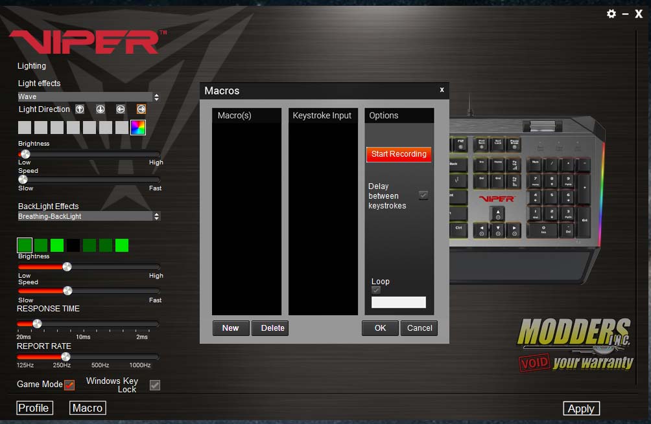Select the black backlight color swatch
The image size is (651, 424).
73,245
